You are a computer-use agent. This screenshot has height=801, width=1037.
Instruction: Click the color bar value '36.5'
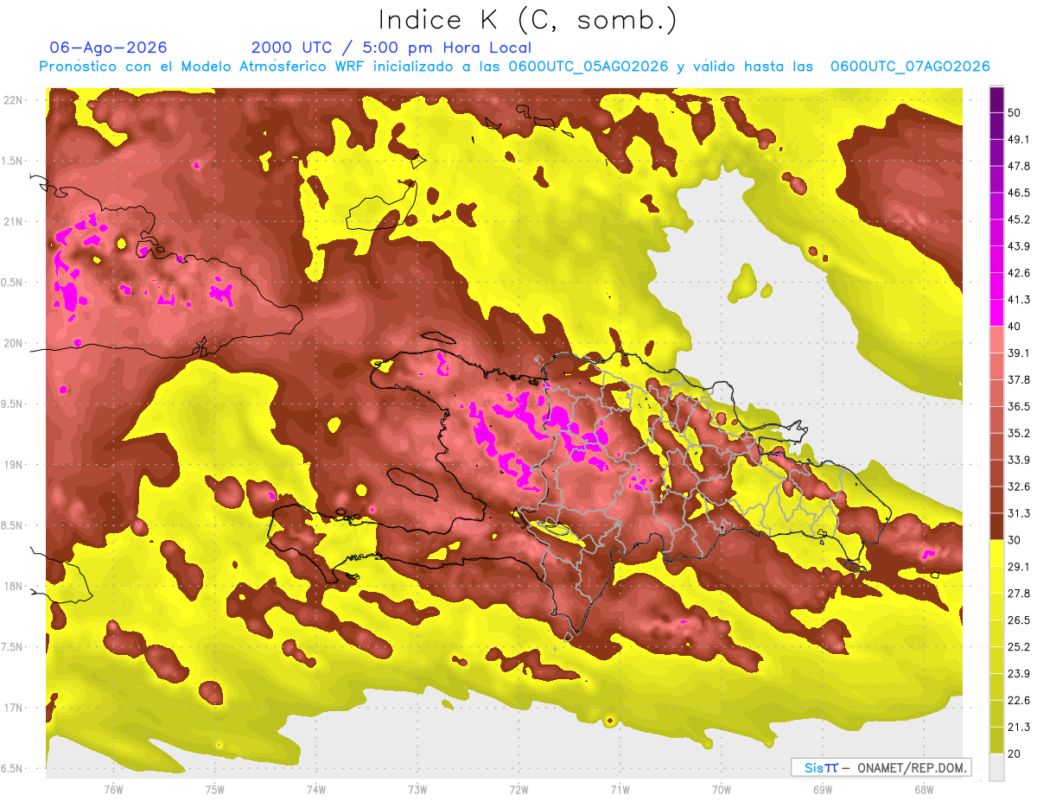1019,406
